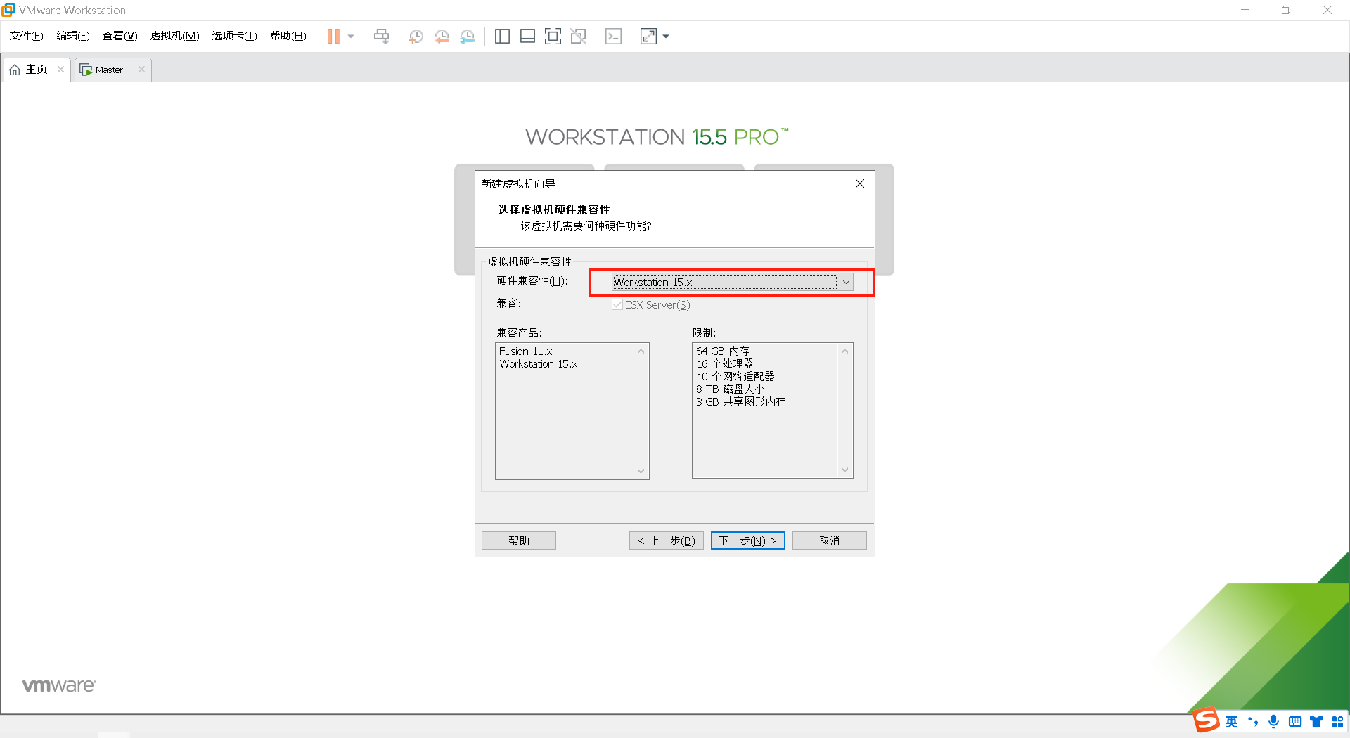
Task: Click the microphone voice input icon
Action: coord(1273,722)
